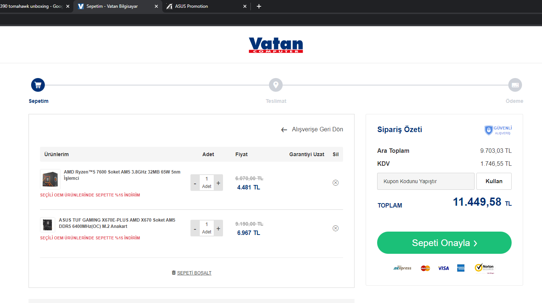Decrease quantity of AMD Ryzen 5 7600
This screenshot has height=303, width=542.
(x=195, y=183)
